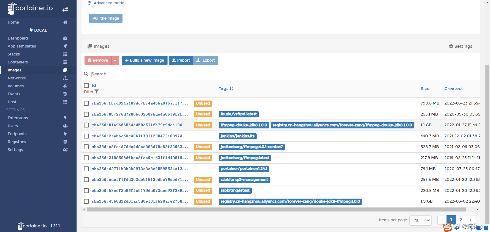Check the box for fauria/vsftpd:latest image

(x=86, y=114)
